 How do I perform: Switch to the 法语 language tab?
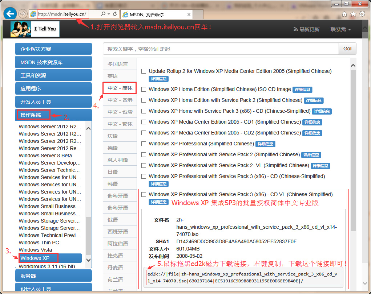pyautogui.click(x=120, y=136)
